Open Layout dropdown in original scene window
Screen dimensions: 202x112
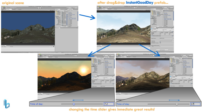point(75,8)
